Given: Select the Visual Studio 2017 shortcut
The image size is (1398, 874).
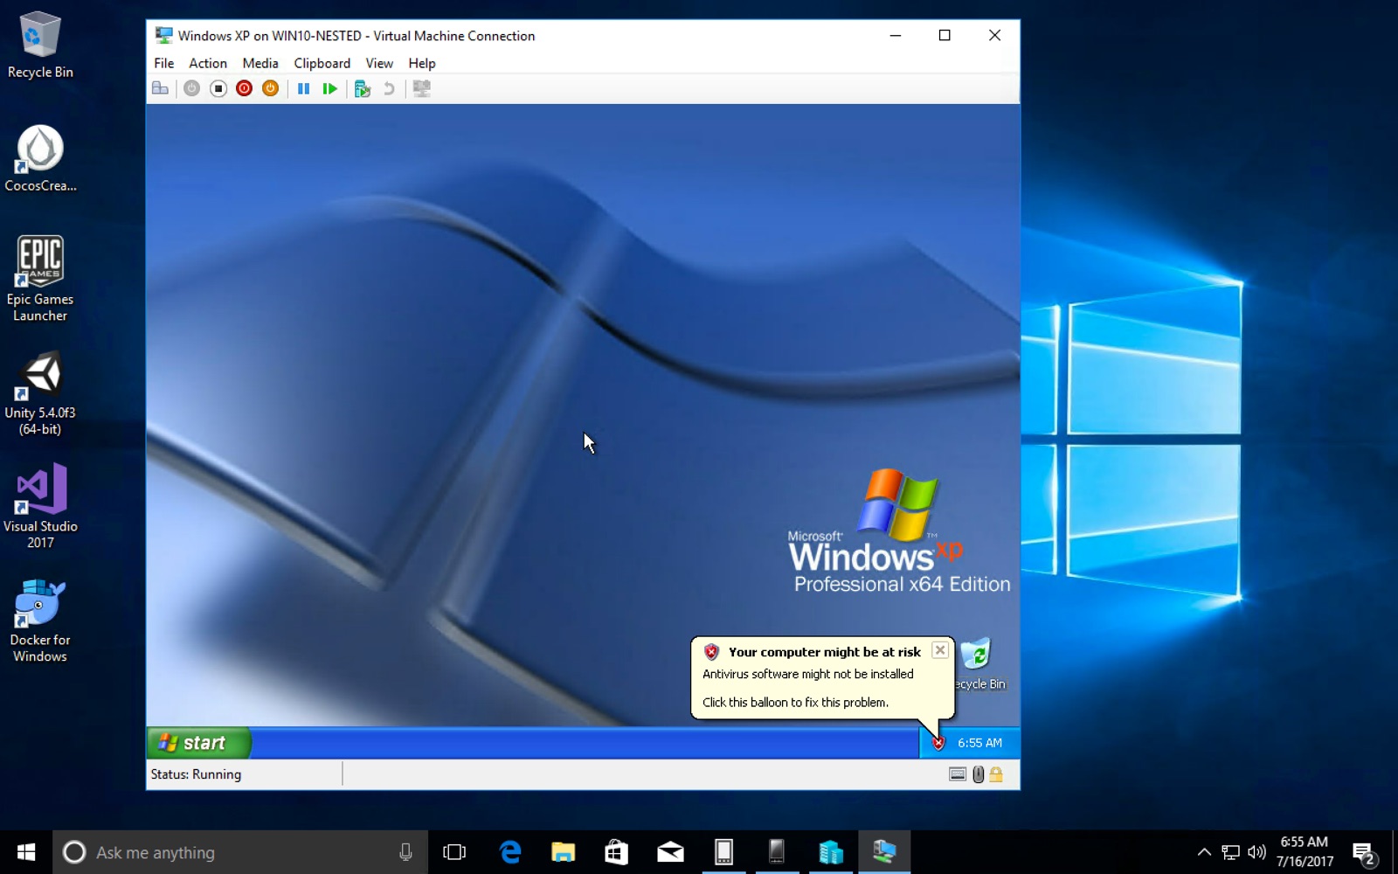Looking at the screenshot, I should click(x=40, y=506).
